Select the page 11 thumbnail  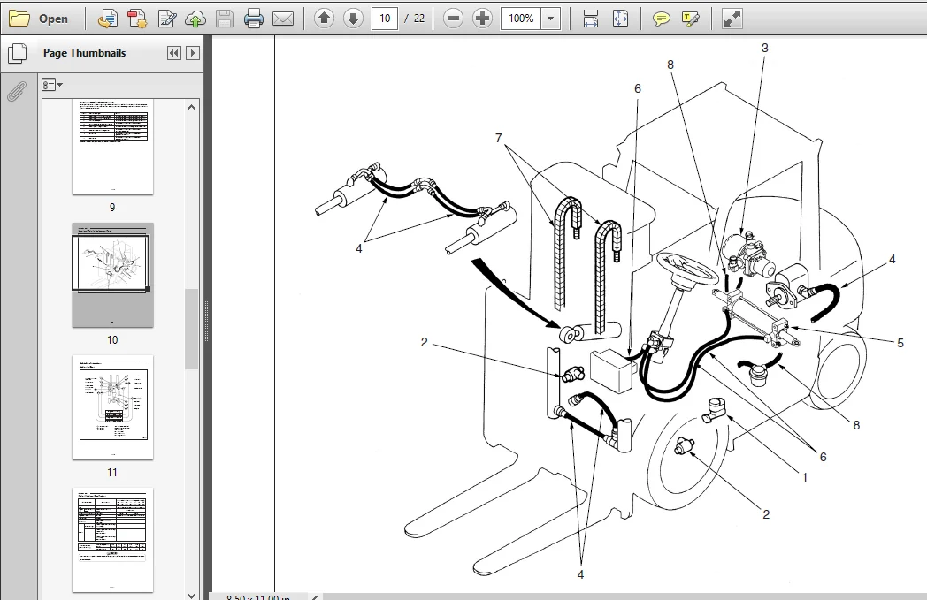[x=112, y=406]
